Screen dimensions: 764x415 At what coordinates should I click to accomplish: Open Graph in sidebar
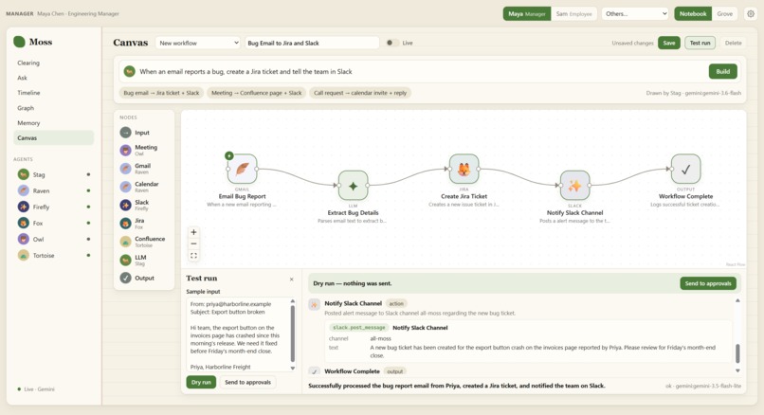point(54,108)
